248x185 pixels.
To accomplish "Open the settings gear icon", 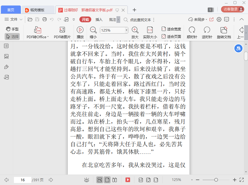I will coord(219,19).
